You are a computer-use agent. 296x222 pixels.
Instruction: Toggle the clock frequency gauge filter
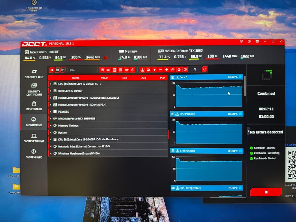[x=173, y=70]
